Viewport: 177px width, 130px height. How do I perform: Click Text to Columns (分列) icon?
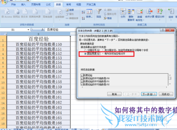point(123,13)
